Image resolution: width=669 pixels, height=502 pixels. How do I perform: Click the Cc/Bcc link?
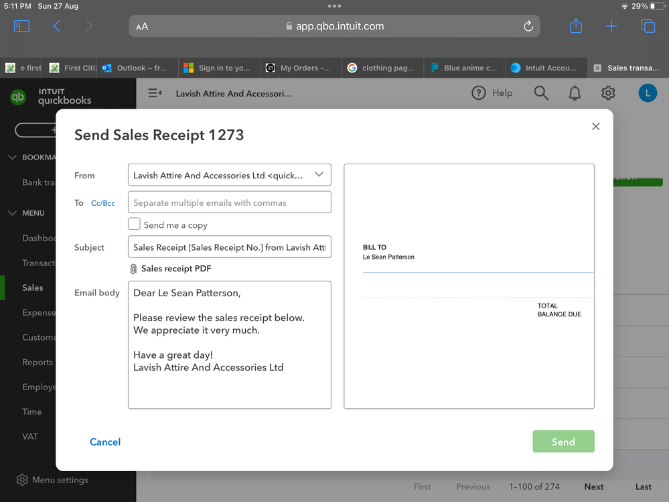coord(103,203)
